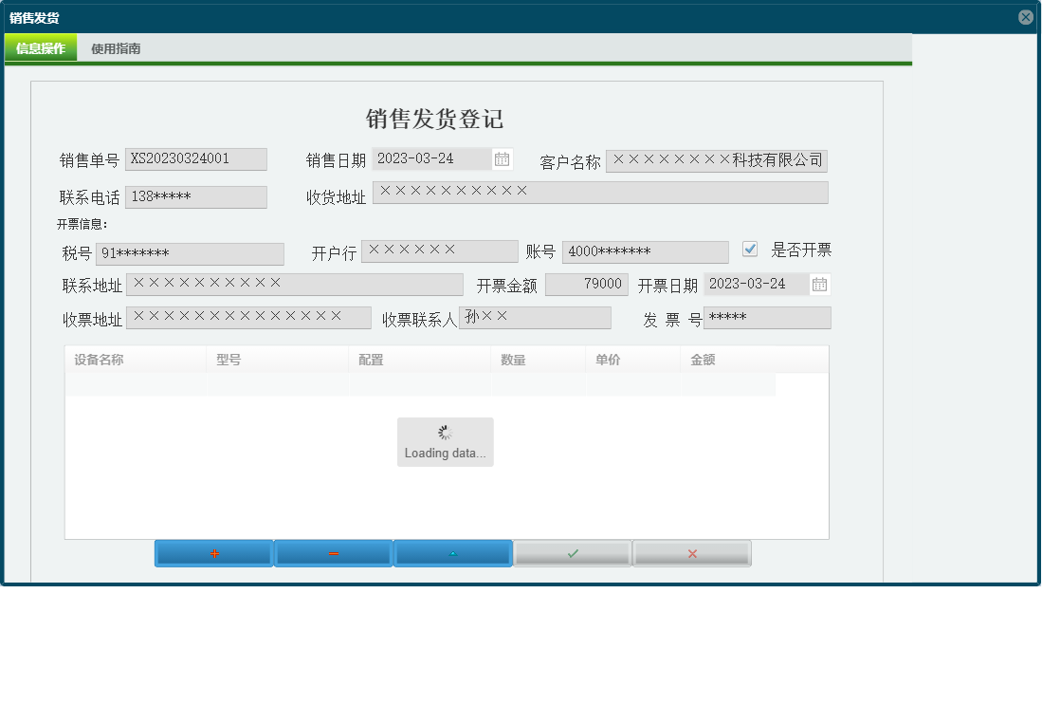1042x723 pixels.
Task: Click the 开票金额 field showing 79000
Action: 587,283
